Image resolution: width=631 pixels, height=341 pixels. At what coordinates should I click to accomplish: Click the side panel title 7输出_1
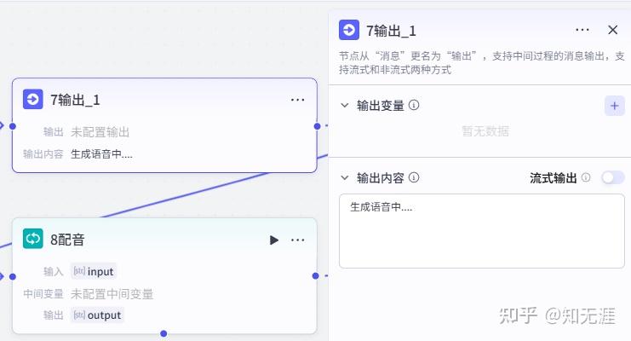(x=391, y=31)
